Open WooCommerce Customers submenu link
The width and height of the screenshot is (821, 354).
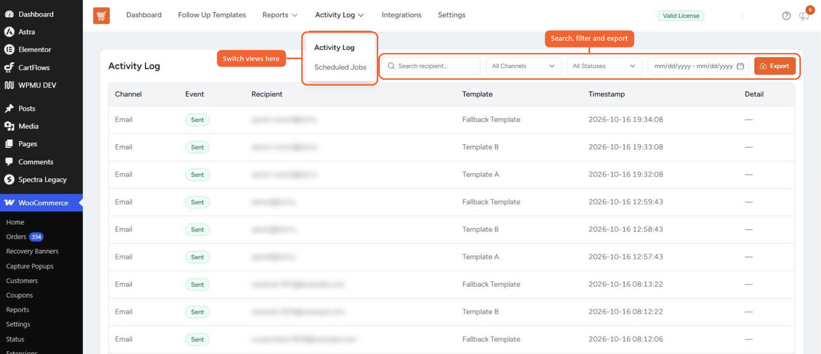tap(22, 281)
